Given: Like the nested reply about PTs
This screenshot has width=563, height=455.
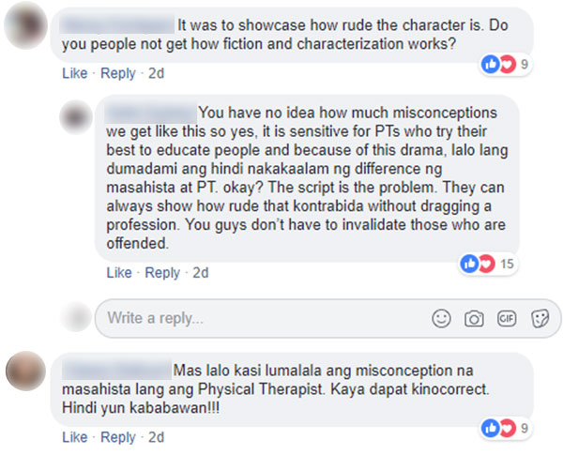Looking at the screenshot, I should (x=119, y=273).
